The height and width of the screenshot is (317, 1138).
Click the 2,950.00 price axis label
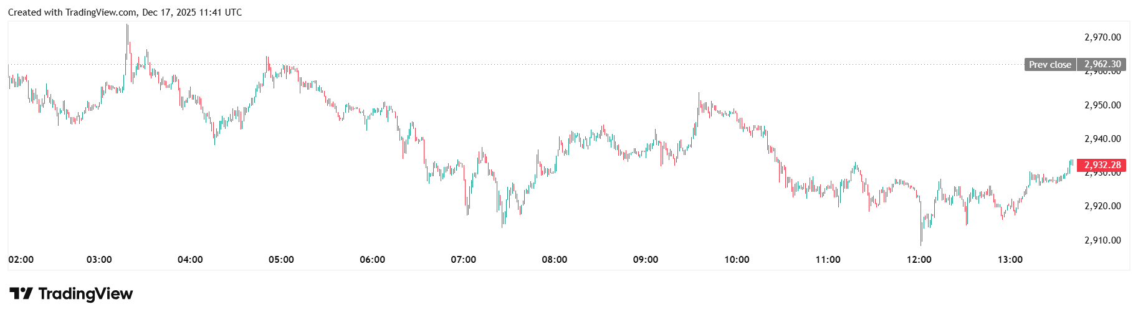(1102, 105)
